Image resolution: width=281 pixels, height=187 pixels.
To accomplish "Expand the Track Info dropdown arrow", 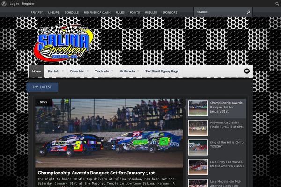I will pyautogui.click(x=112, y=71).
